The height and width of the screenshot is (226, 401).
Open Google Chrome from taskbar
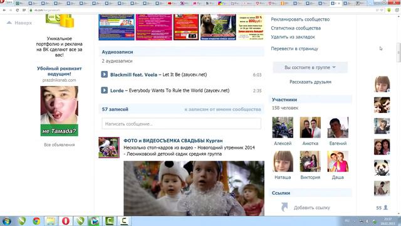click(36, 221)
